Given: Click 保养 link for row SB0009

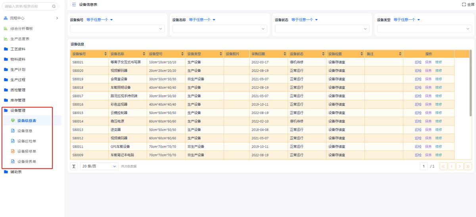Looking at the screenshot, I should [428, 155].
